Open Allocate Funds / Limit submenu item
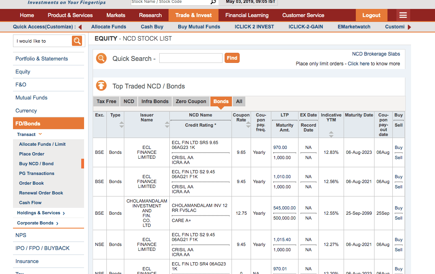 pos(42,144)
